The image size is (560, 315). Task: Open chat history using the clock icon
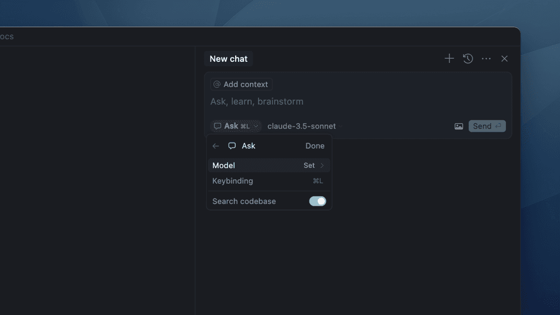[x=468, y=59]
